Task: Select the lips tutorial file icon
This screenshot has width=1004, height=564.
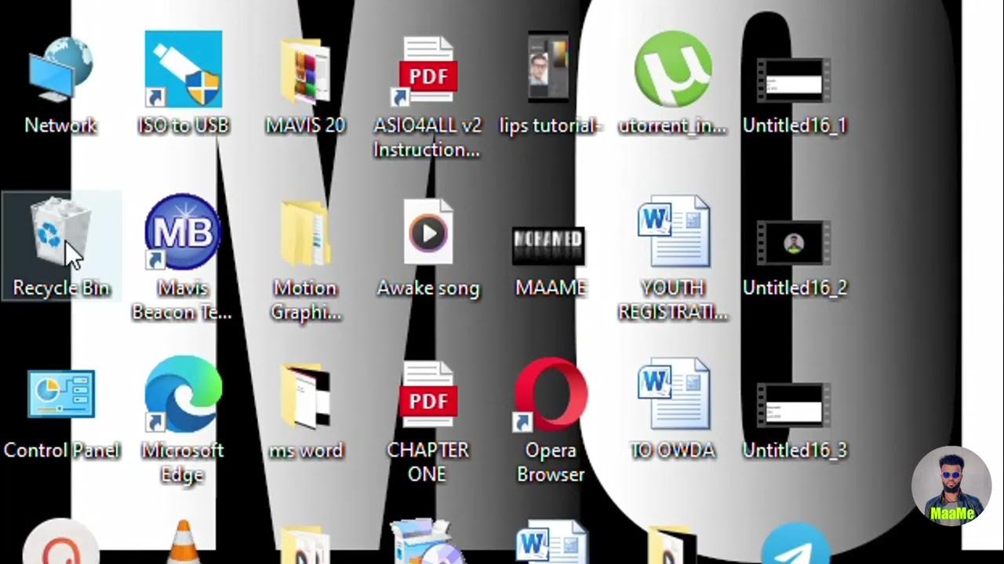Action: 548,67
